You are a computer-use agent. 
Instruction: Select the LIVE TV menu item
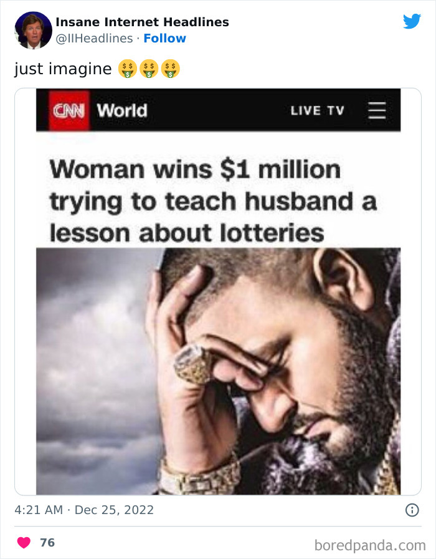click(317, 110)
